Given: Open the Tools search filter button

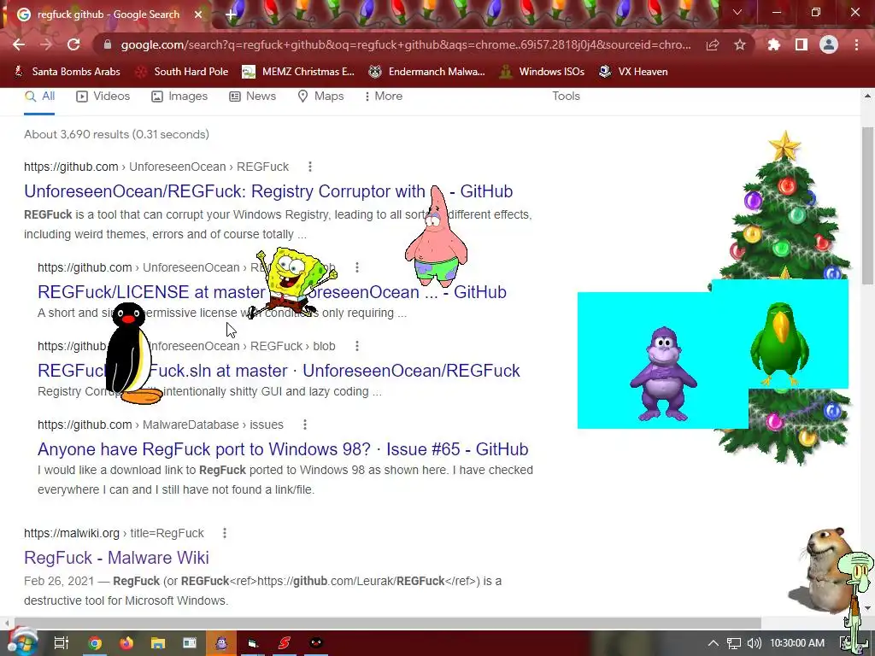Looking at the screenshot, I should [x=566, y=96].
